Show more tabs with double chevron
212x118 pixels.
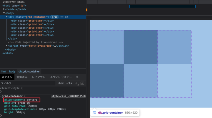click(77, 77)
